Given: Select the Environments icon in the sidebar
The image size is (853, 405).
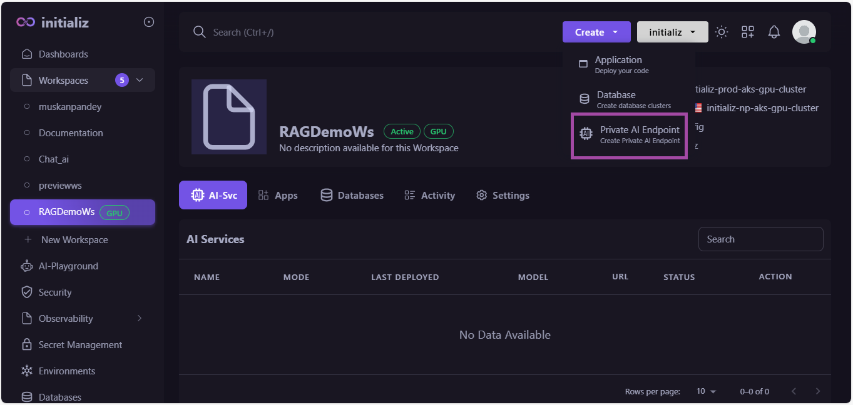Looking at the screenshot, I should [27, 371].
